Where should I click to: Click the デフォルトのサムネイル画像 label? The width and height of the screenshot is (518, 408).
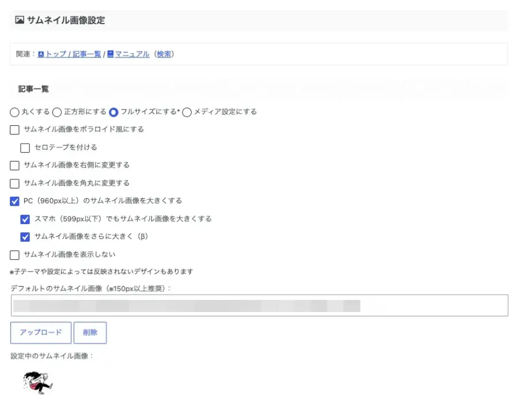point(91,288)
